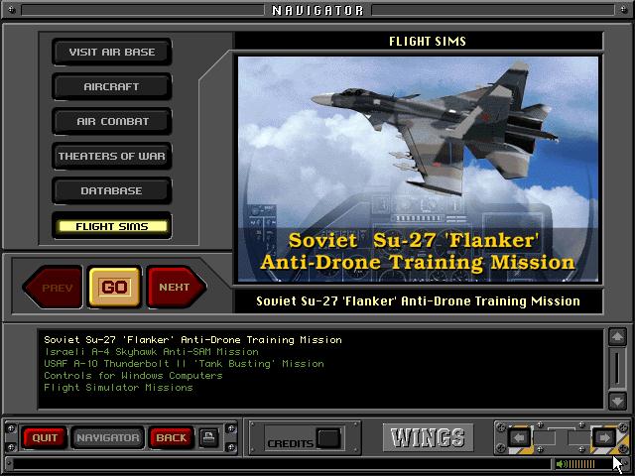The height and width of the screenshot is (476, 635).
Task: Adjust the volume level bar
Action: pyautogui.click(x=581, y=464)
